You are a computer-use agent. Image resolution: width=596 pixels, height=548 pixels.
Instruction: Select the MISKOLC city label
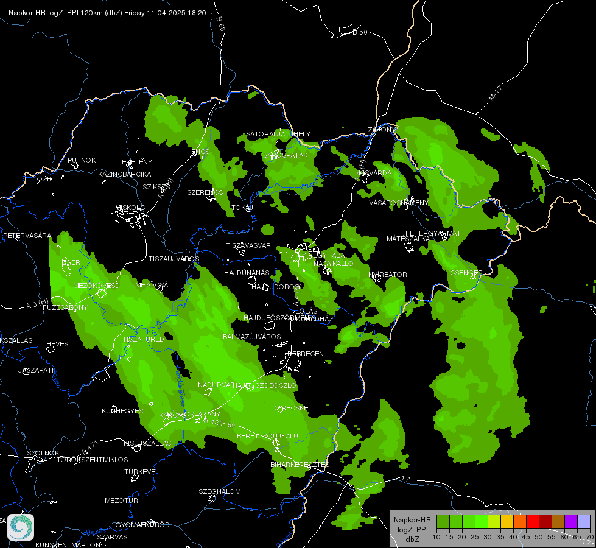point(130,208)
